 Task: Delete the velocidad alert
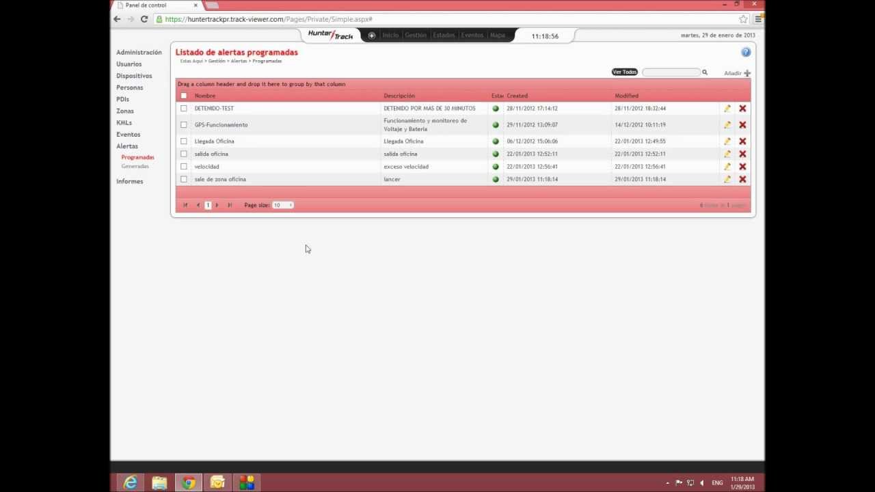pyautogui.click(x=742, y=167)
